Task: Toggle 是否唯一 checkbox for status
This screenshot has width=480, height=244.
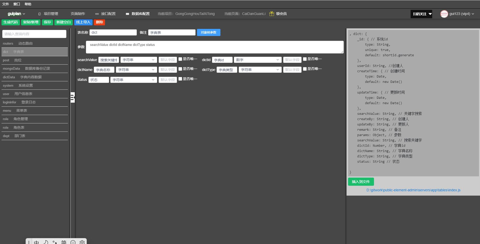Action: [x=180, y=79]
